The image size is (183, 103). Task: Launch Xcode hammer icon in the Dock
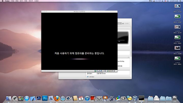coord(33,98)
